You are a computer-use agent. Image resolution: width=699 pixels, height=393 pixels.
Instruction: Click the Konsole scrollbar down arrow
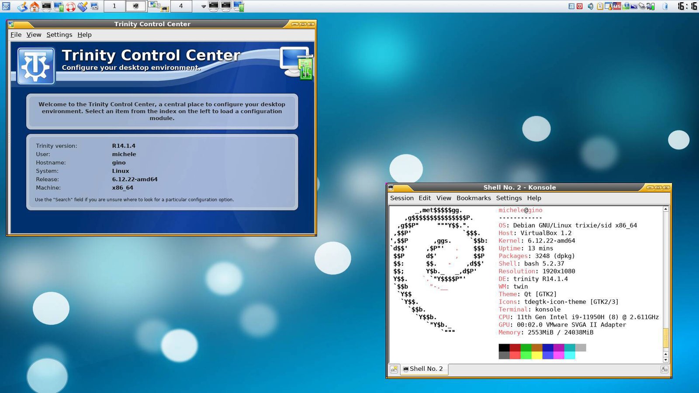point(666,360)
